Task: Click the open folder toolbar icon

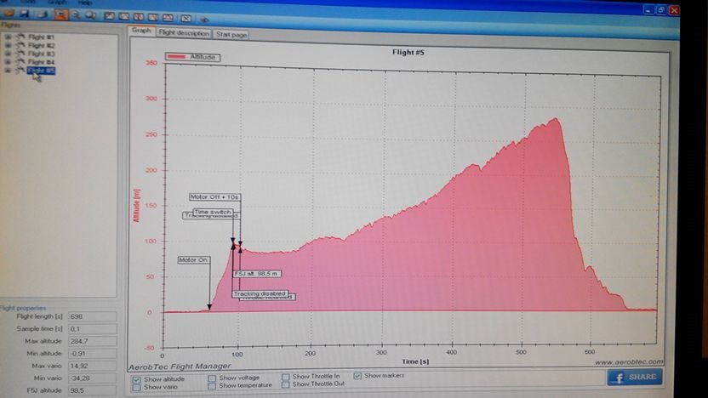Action: (x=8, y=14)
